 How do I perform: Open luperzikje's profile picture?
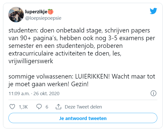pyautogui.click(x=16, y=15)
